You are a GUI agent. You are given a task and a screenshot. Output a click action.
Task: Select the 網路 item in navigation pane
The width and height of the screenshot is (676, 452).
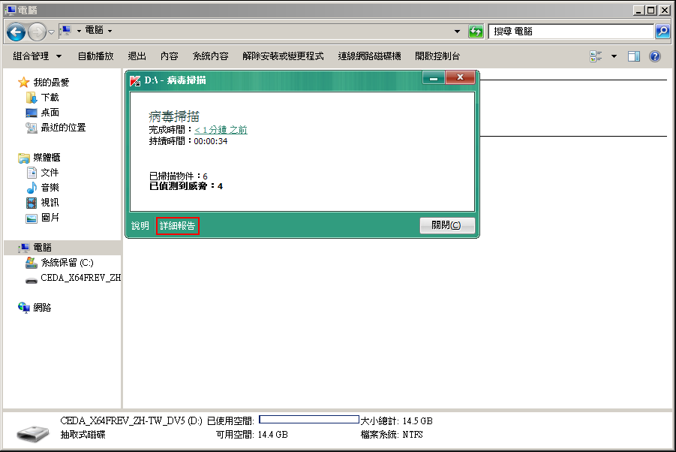pos(42,308)
